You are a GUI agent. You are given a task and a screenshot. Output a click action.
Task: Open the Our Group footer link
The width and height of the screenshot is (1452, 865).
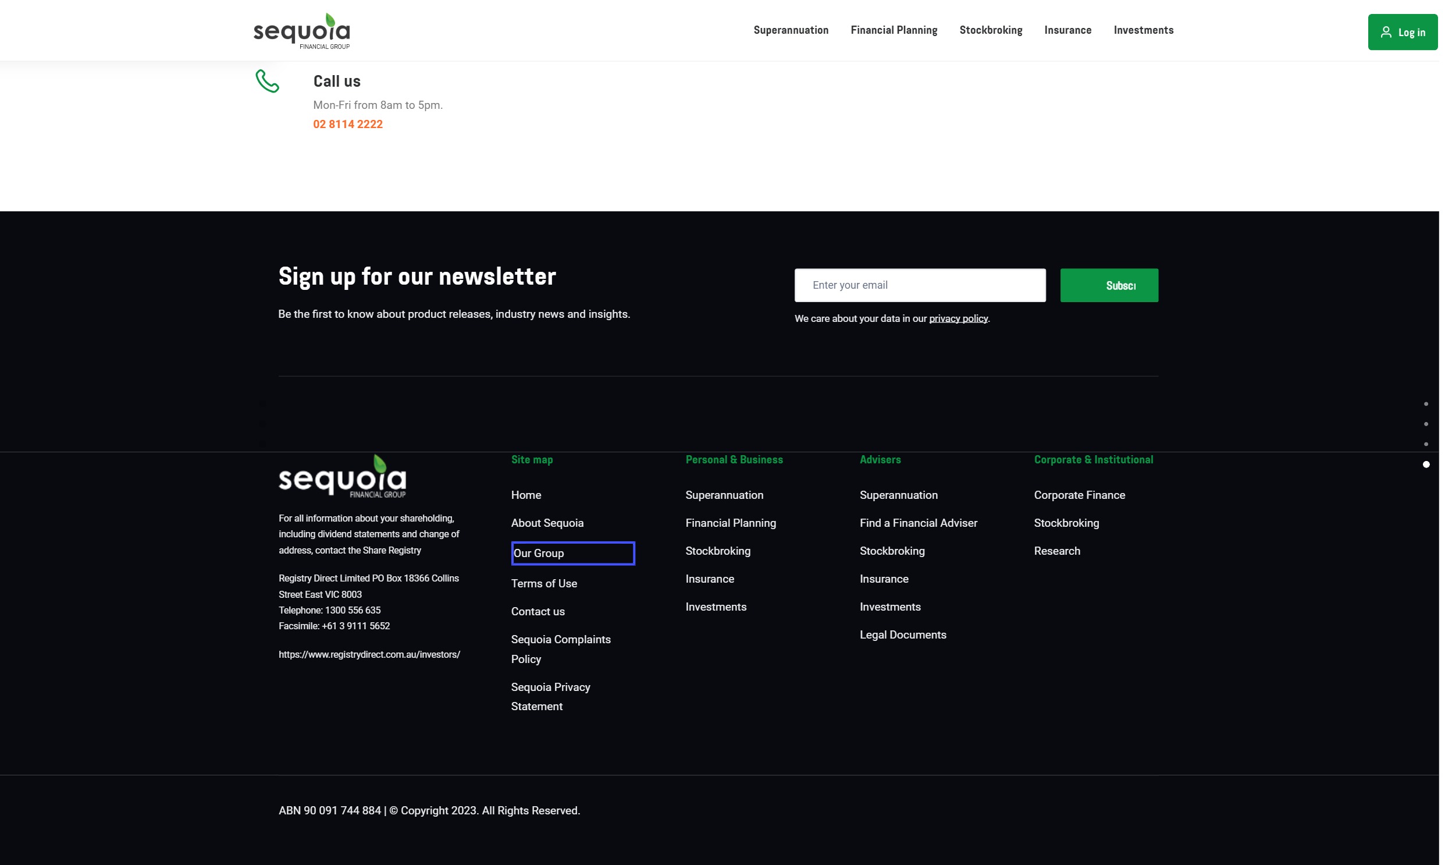pyautogui.click(x=539, y=553)
